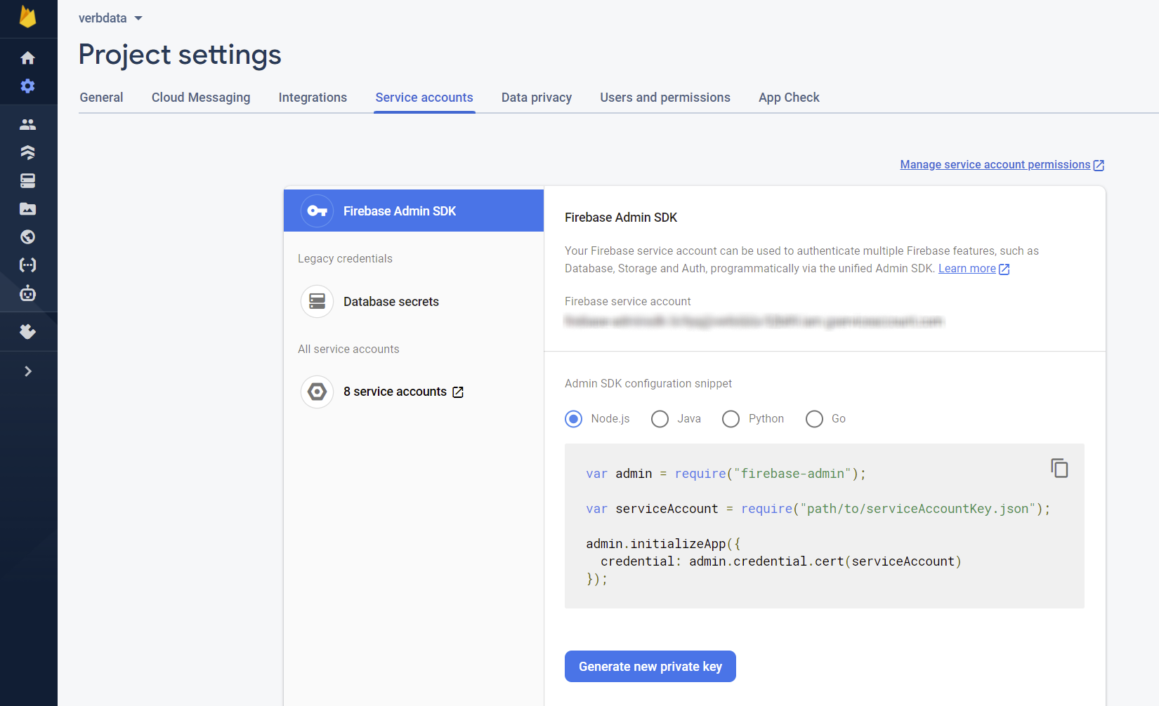Click the All service accounts heading

(x=348, y=349)
